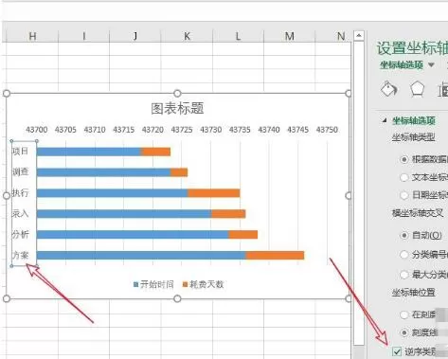Click the '执行' category axis label
The height and width of the screenshot is (359, 448).
pos(20,193)
